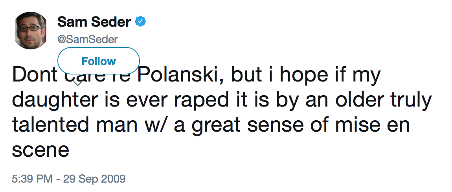Click the date 29 Sep 2009

pyautogui.click(x=94, y=179)
